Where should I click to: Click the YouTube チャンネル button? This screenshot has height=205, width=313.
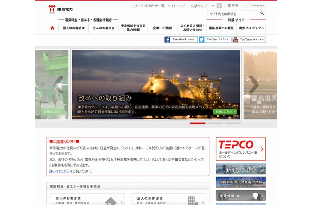point(249,39)
